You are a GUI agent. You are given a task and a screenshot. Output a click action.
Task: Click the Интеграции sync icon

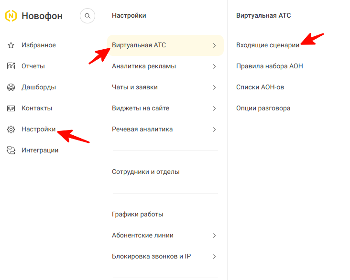(x=11, y=151)
